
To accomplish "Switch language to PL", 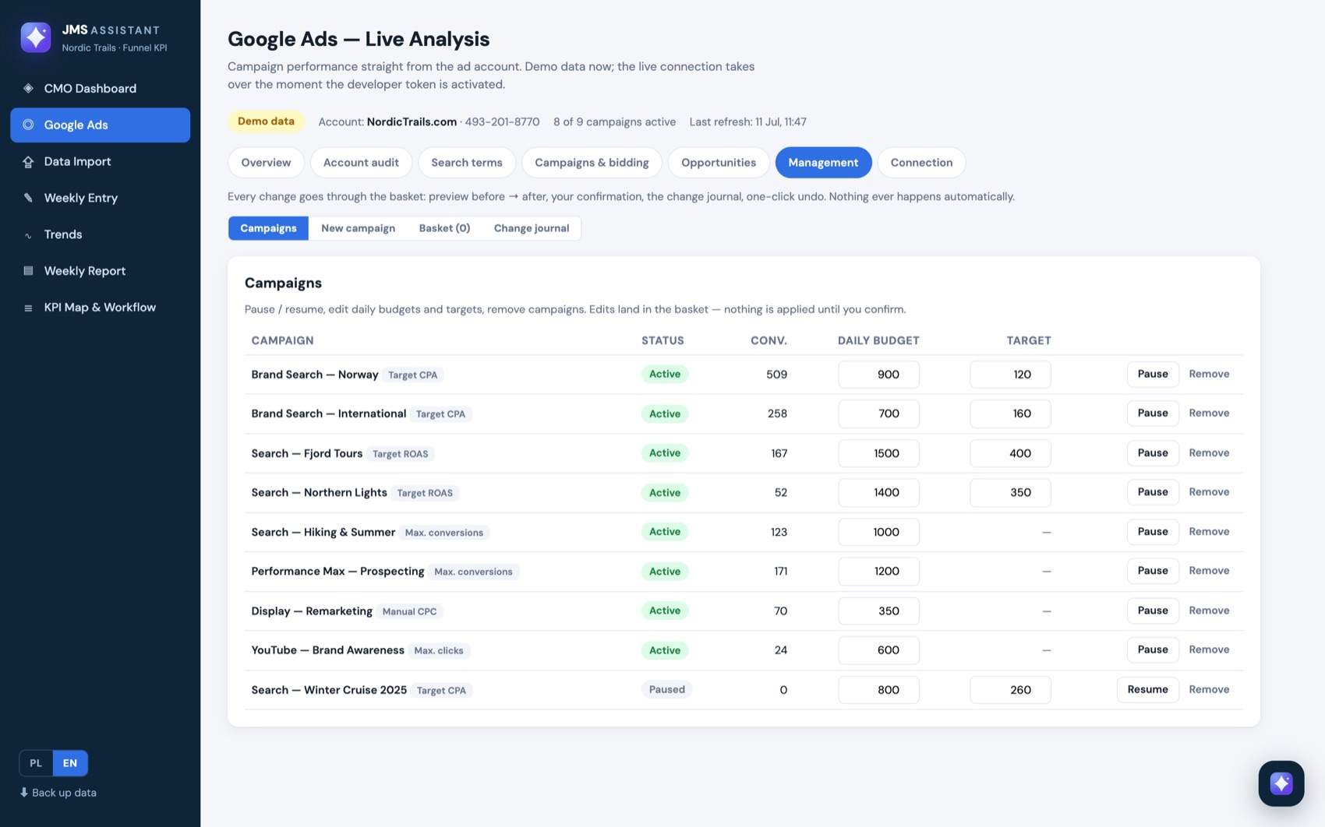I will point(36,763).
